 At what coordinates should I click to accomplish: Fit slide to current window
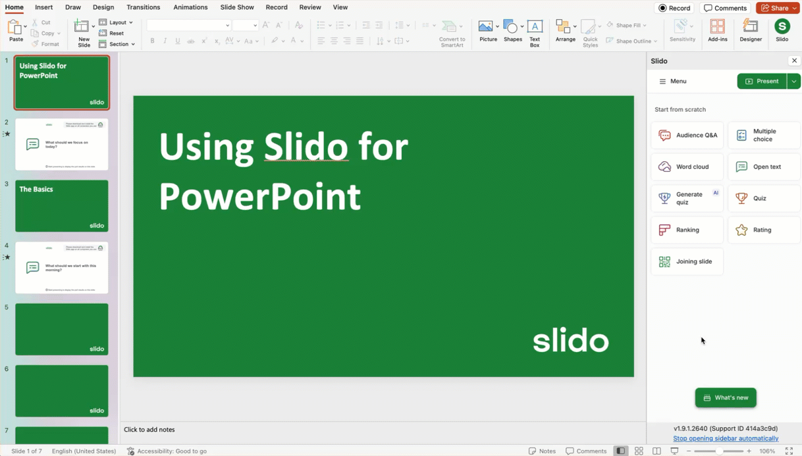click(789, 451)
